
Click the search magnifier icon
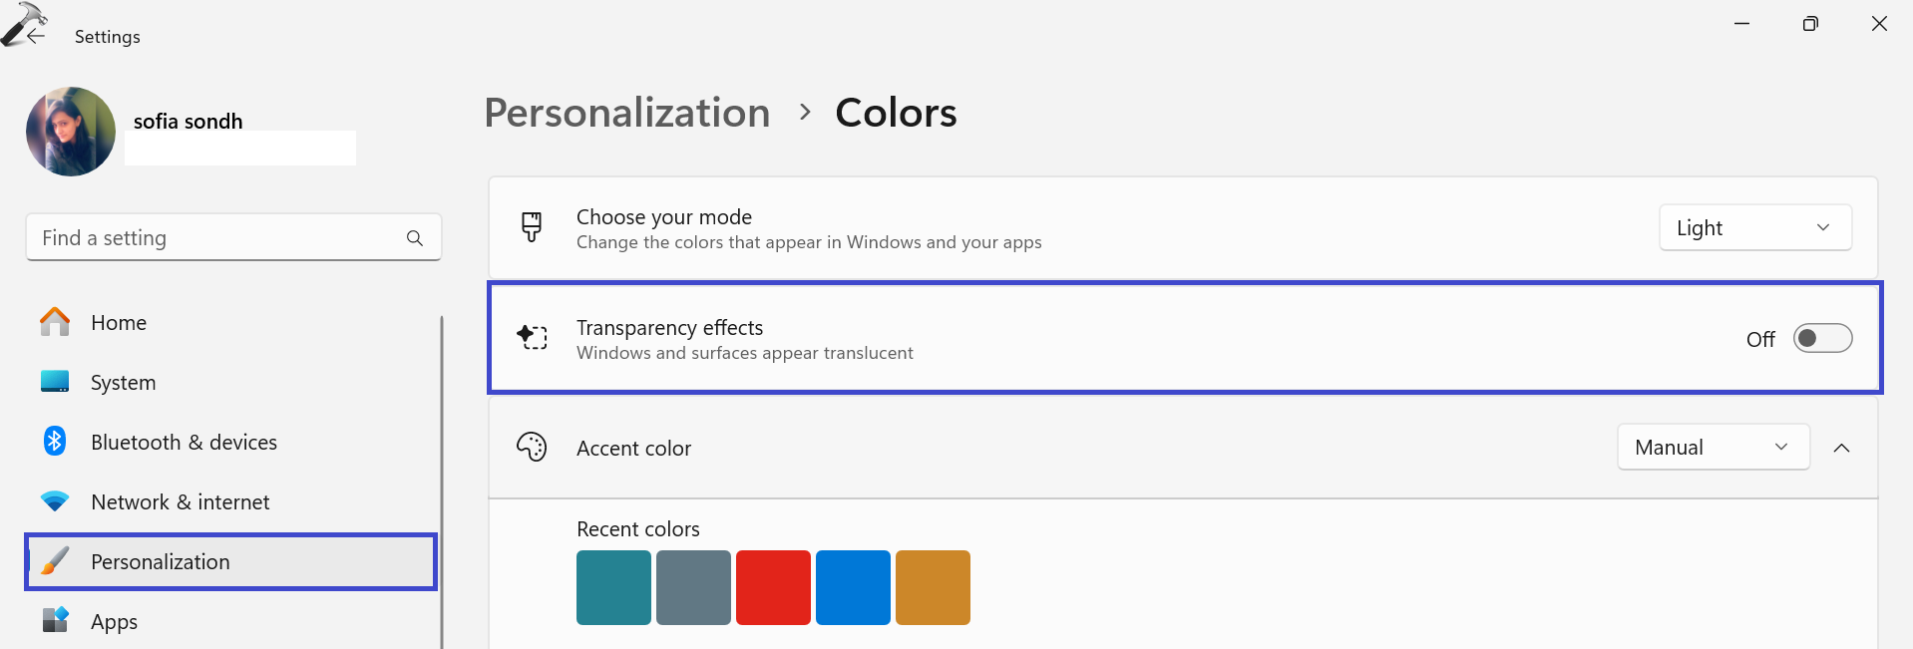pyautogui.click(x=415, y=238)
